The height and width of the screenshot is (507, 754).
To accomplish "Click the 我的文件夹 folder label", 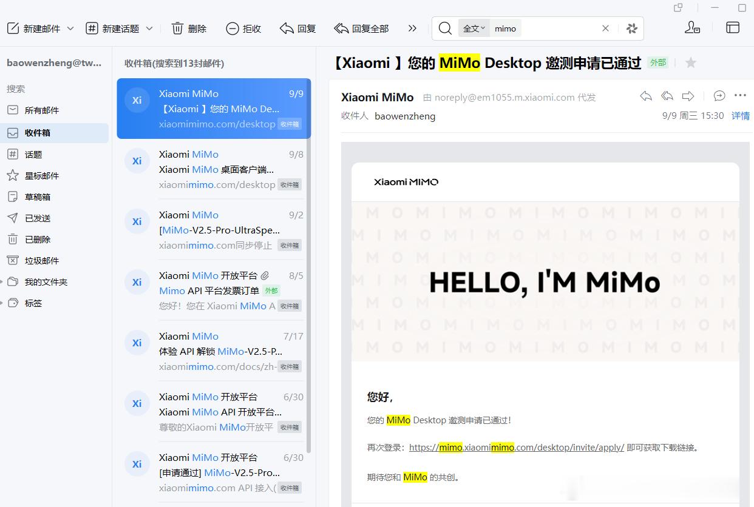I will pos(46,282).
